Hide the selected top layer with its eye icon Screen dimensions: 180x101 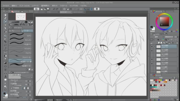[x=152, y=47]
